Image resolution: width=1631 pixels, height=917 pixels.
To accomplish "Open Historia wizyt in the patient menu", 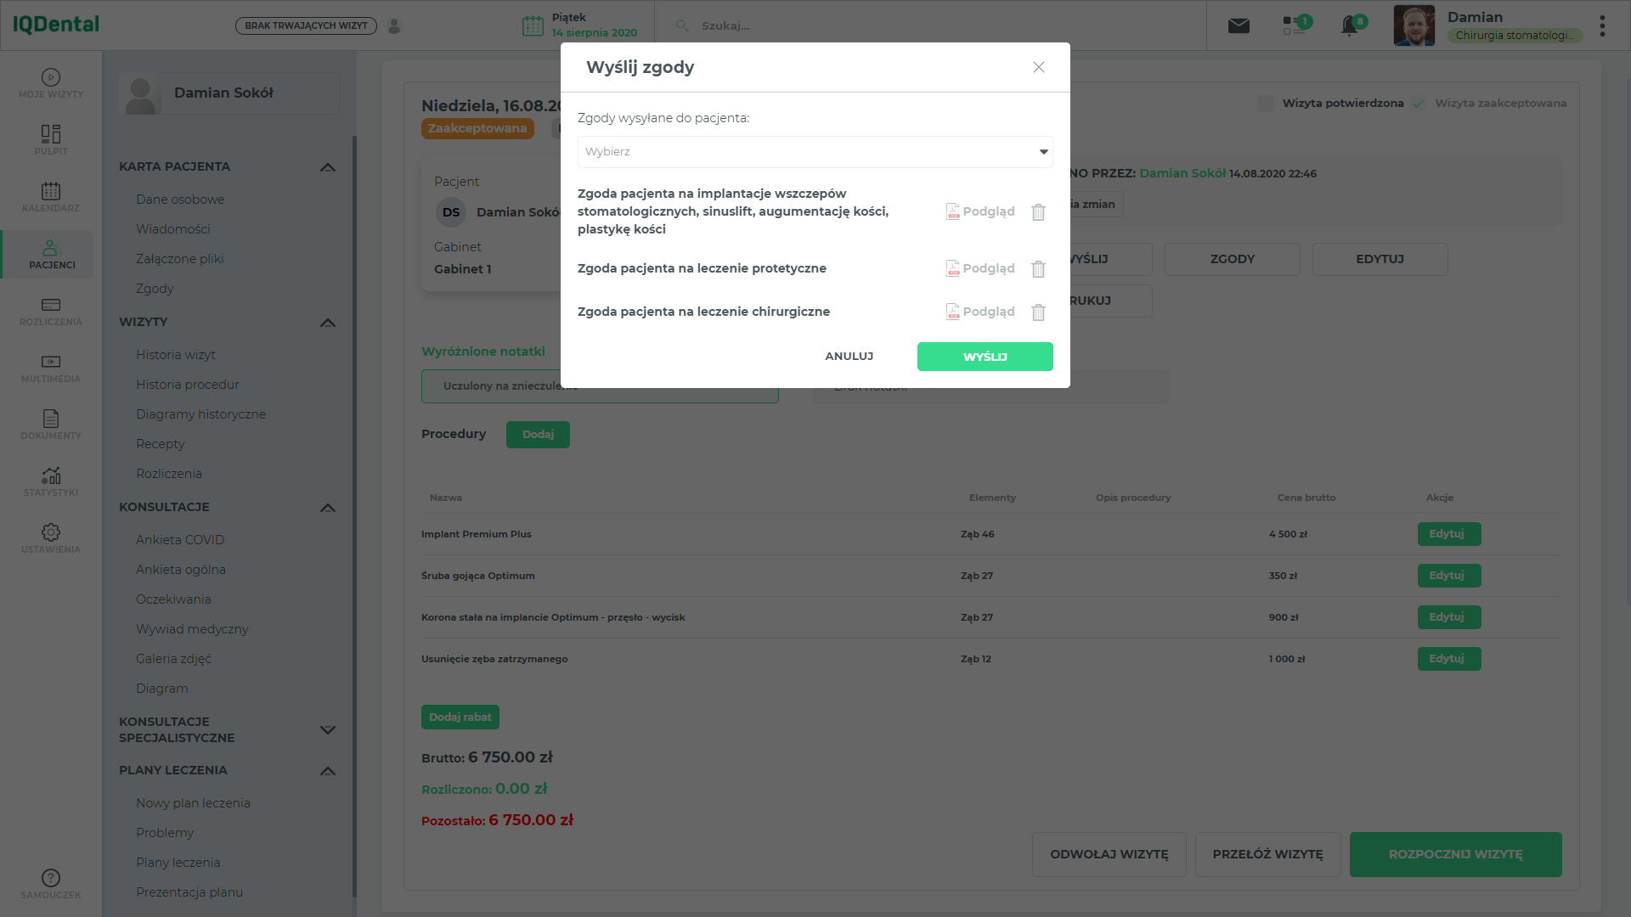I will point(176,355).
